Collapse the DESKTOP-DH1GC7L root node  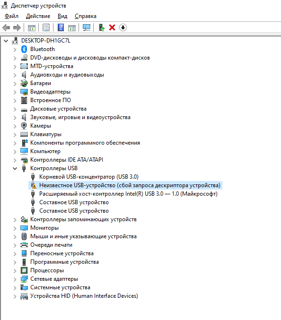[6, 41]
